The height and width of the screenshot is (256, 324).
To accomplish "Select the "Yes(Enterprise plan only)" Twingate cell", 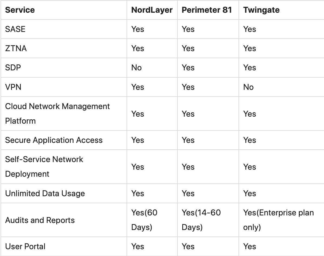I will tap(278, 220).
